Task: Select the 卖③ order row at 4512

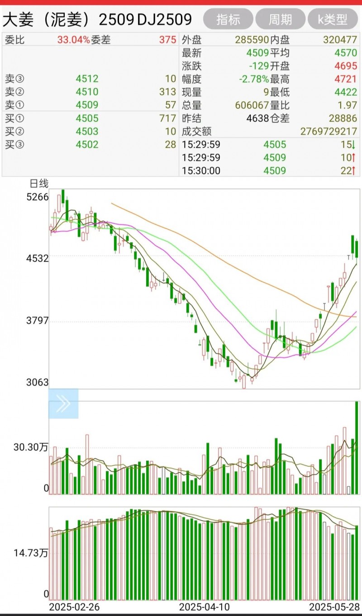Action: click(x=90, y=79)
